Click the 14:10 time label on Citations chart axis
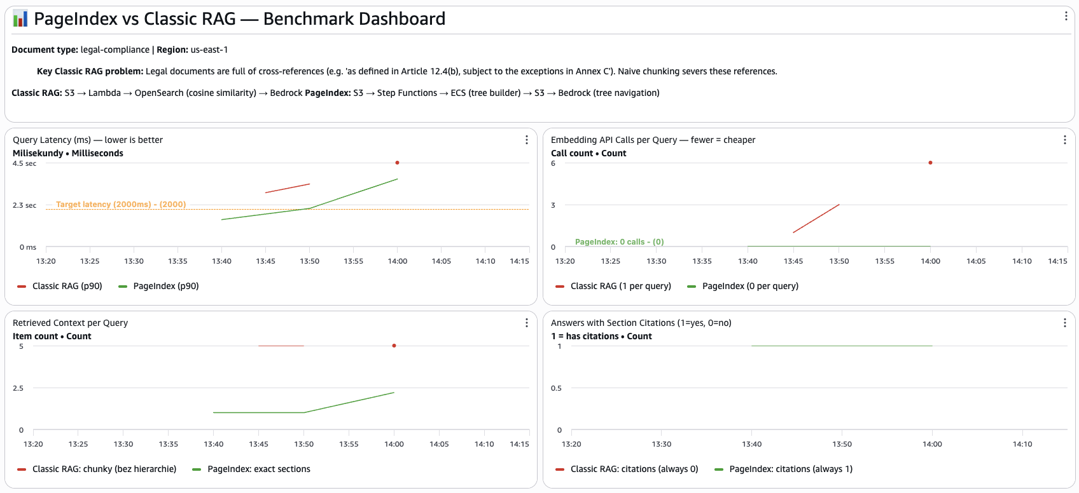Screen dimensions: 1079x493 pyautogui.click(x=1022, y=444)
